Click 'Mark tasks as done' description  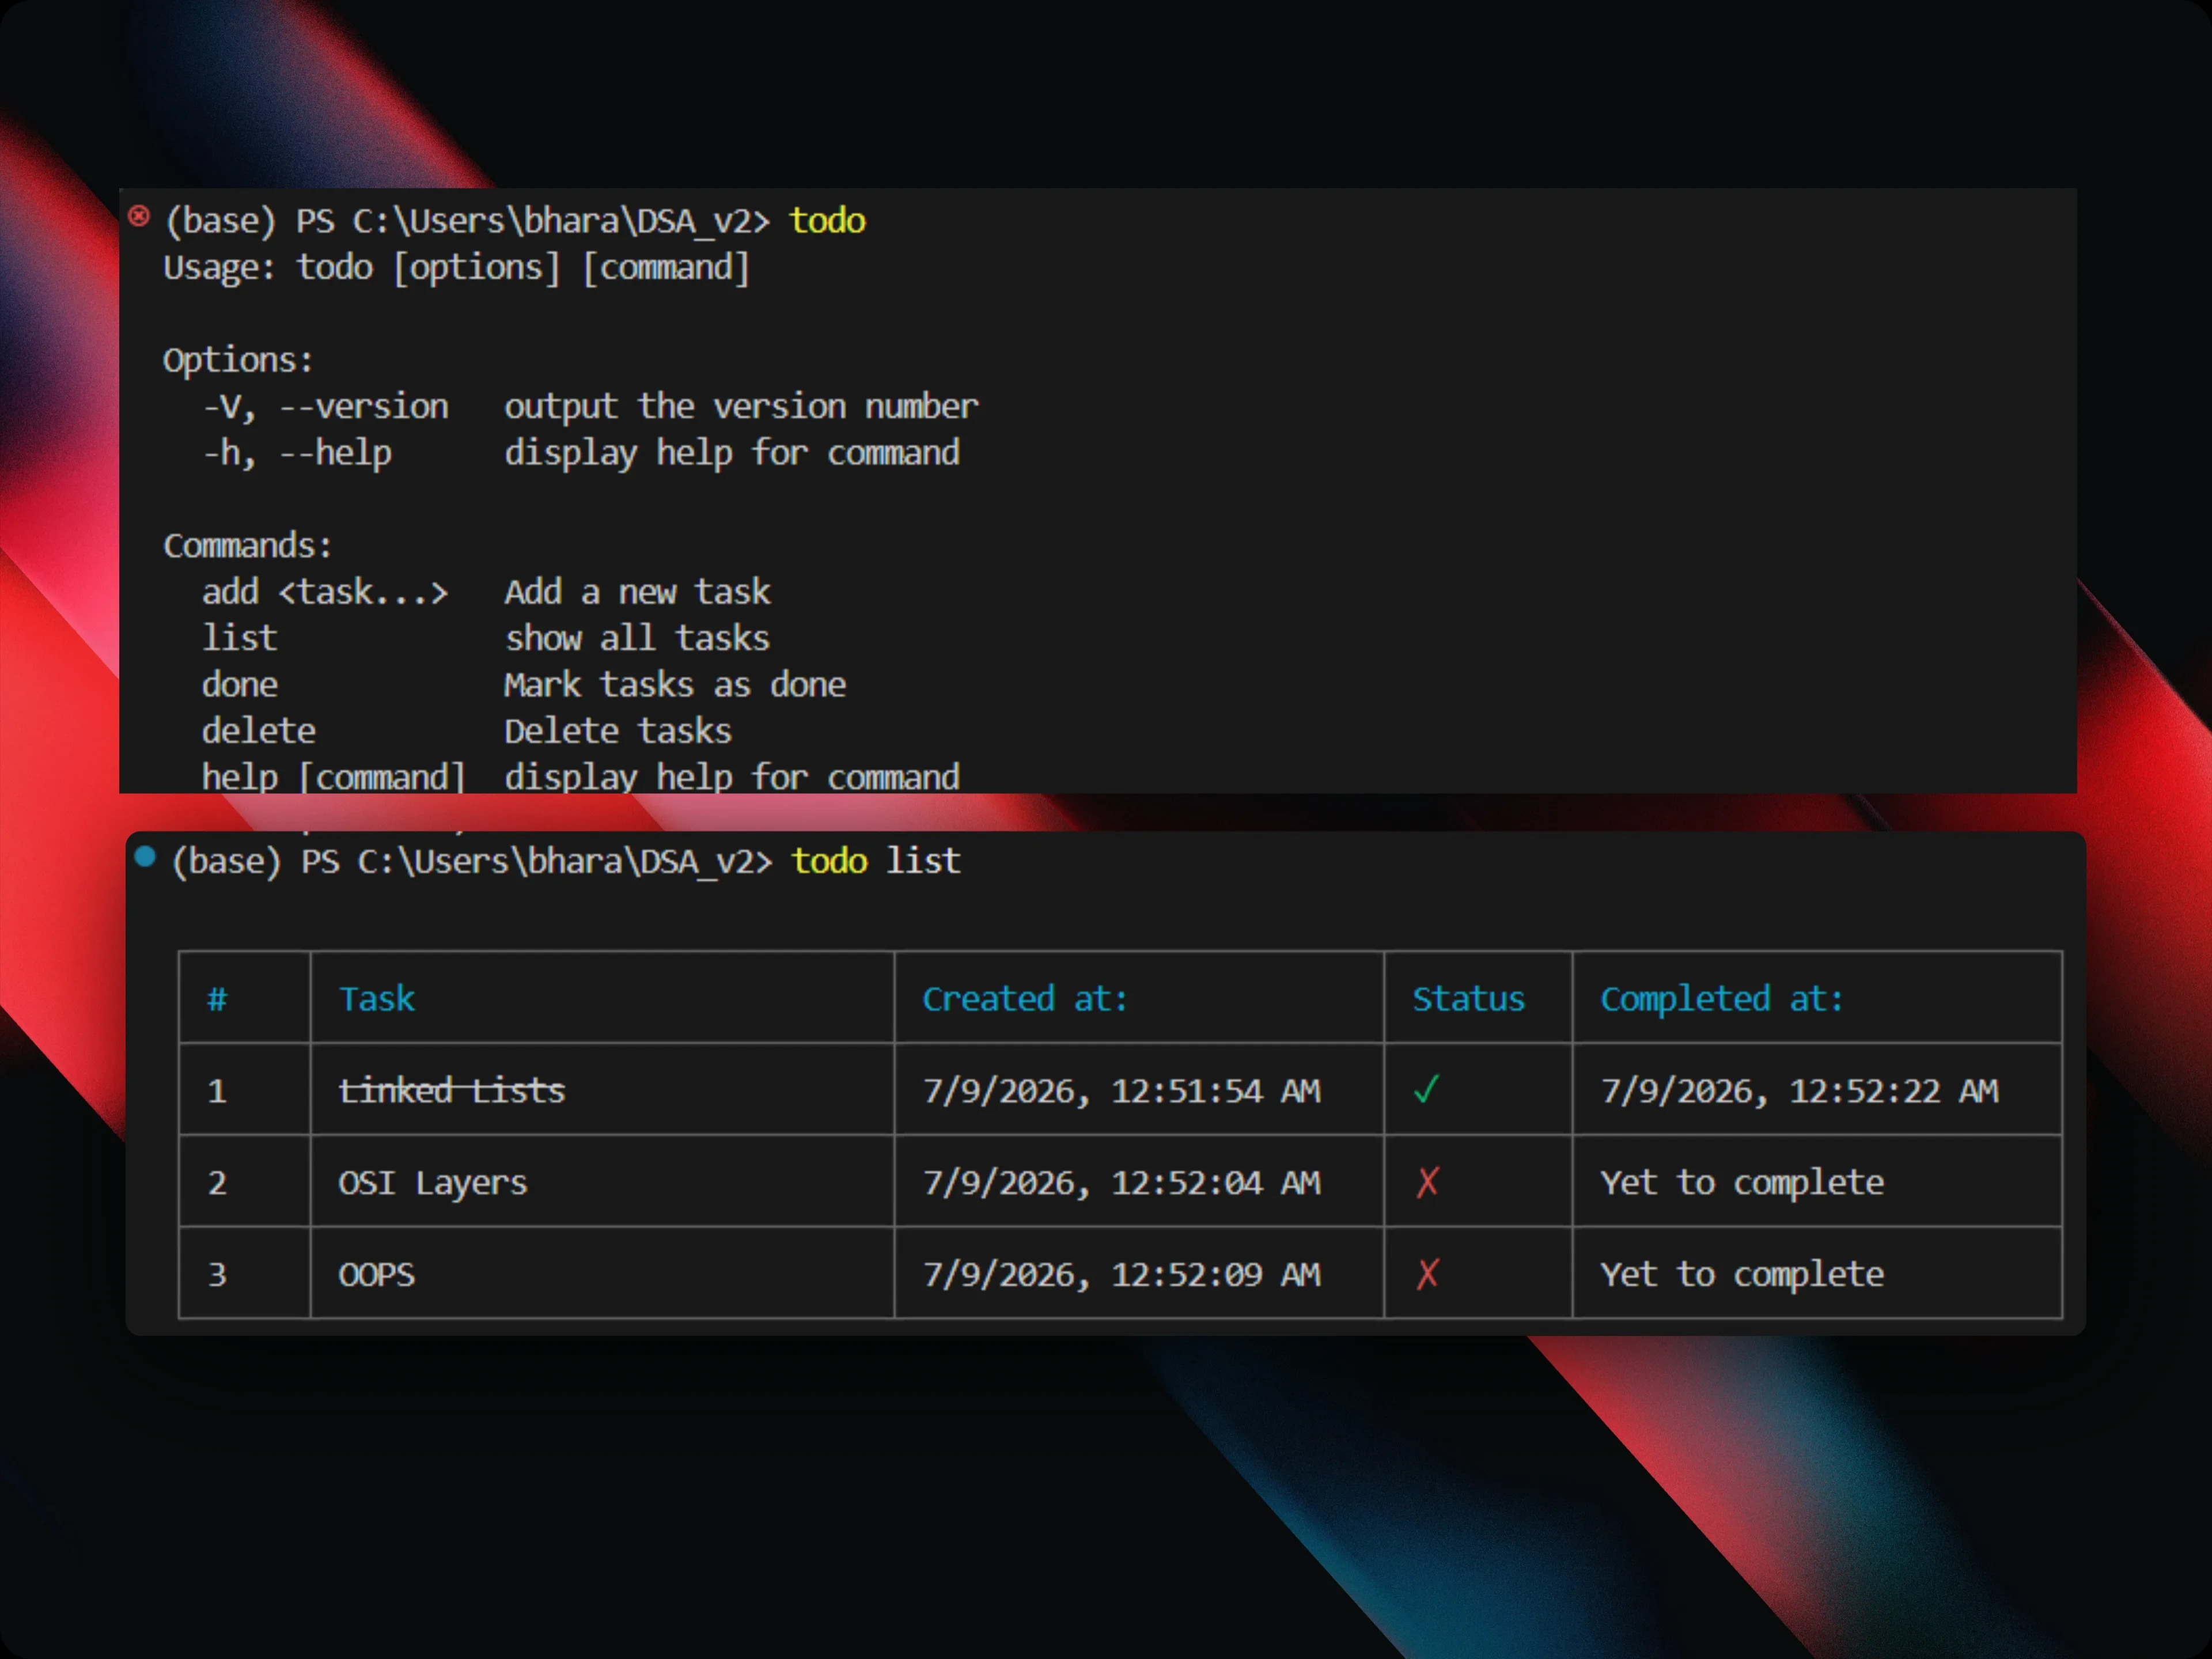[x=675, y=685]
